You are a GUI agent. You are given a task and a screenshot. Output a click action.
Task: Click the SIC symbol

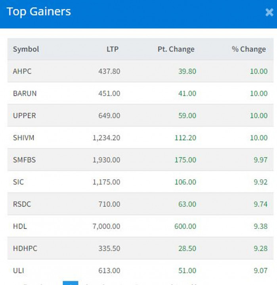(x=18, y=182)
